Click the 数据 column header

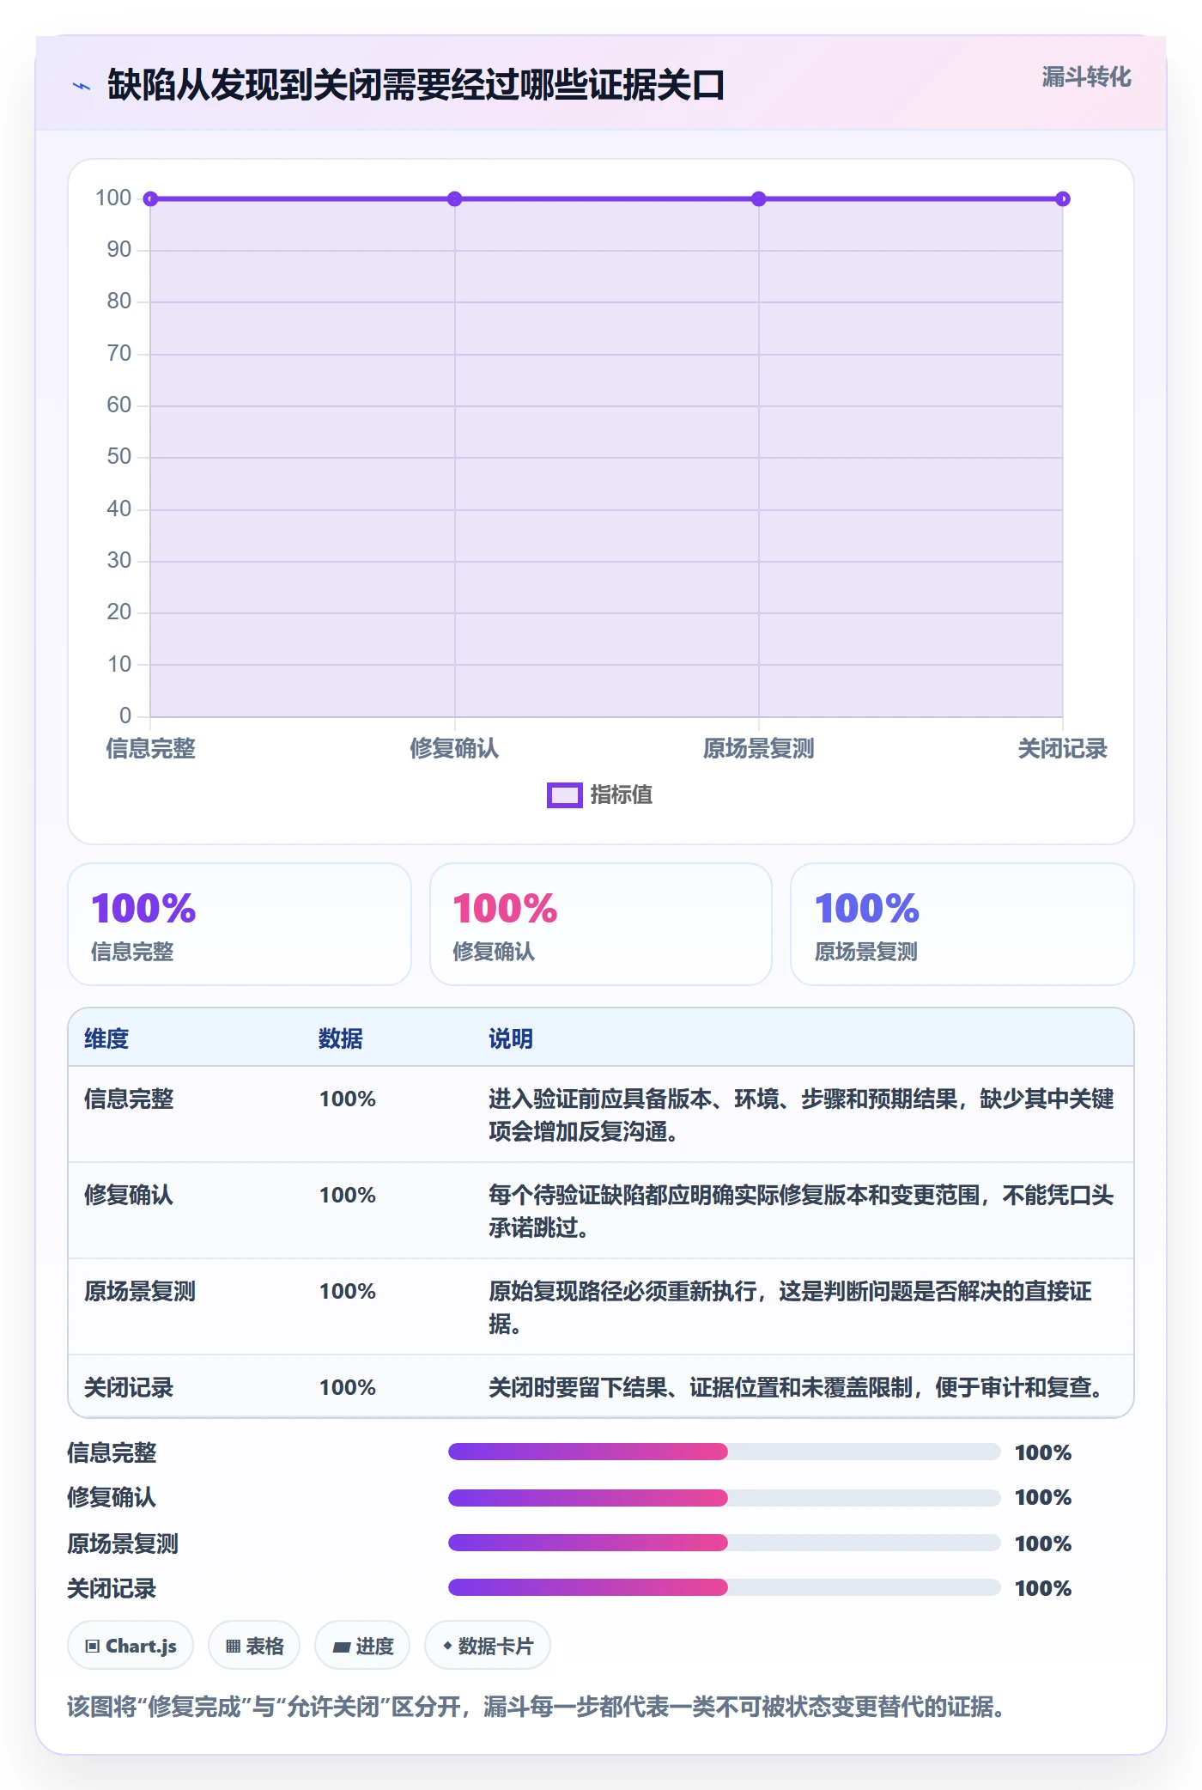[x=341, y=1039]
